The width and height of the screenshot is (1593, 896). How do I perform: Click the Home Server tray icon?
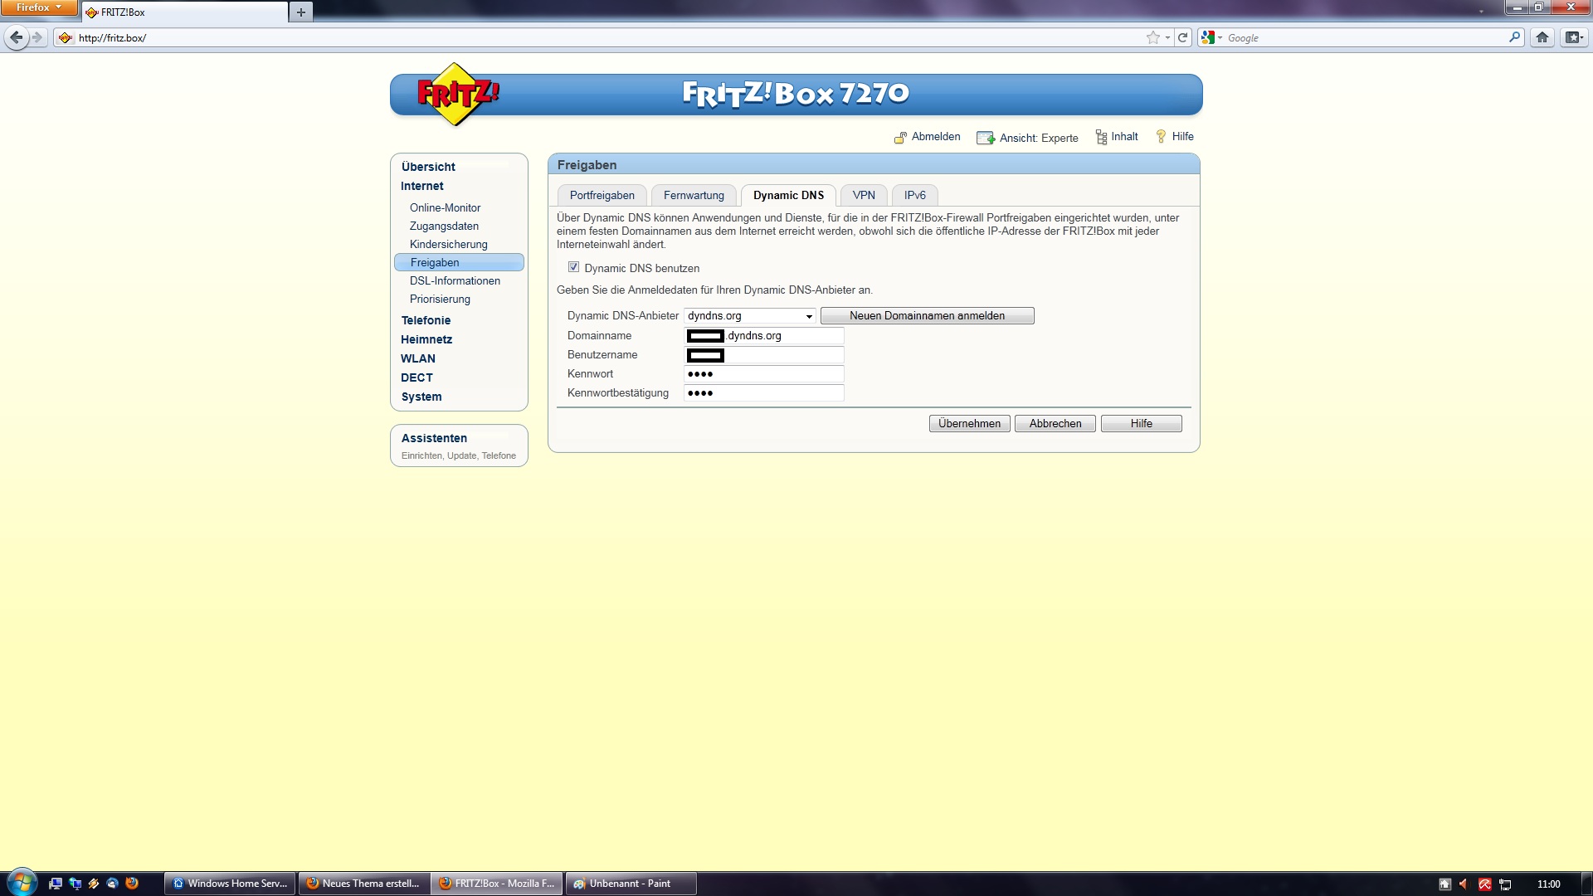tap(1444, 884)
